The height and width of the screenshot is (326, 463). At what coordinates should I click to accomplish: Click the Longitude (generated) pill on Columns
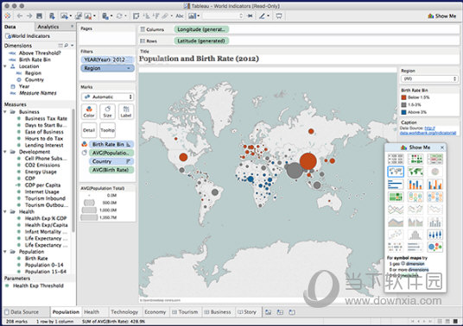[201, 29]
